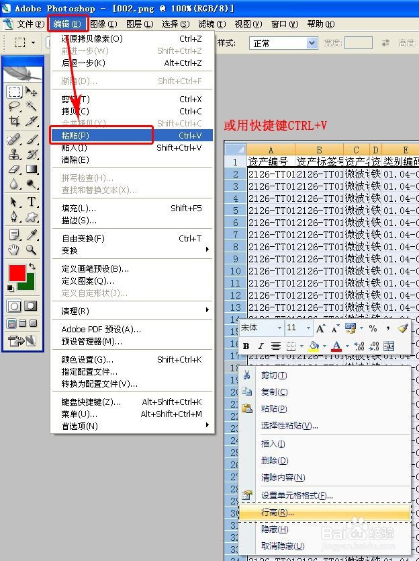This screenshot has width=419, height=561.
Task: Select Full Screen Mode button
Action: (x=33, y=324)
